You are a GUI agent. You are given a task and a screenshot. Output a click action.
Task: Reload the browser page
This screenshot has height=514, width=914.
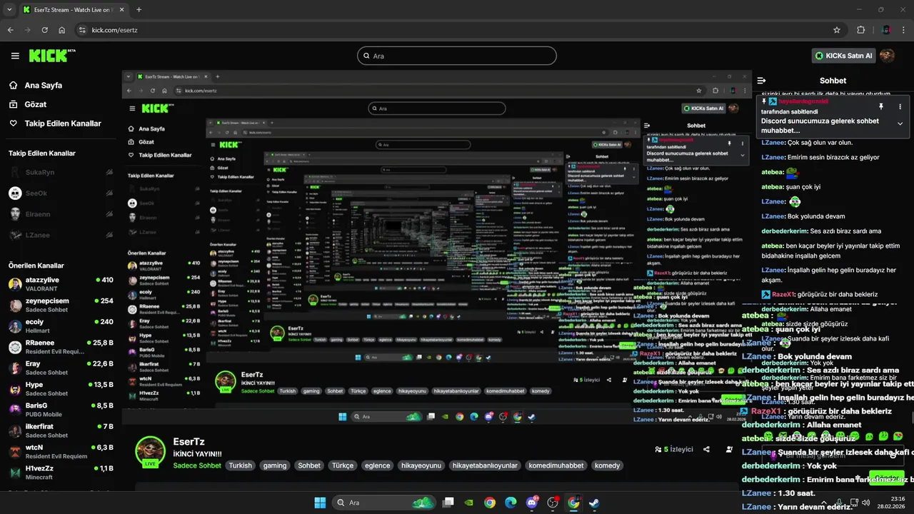coord(45,30)
